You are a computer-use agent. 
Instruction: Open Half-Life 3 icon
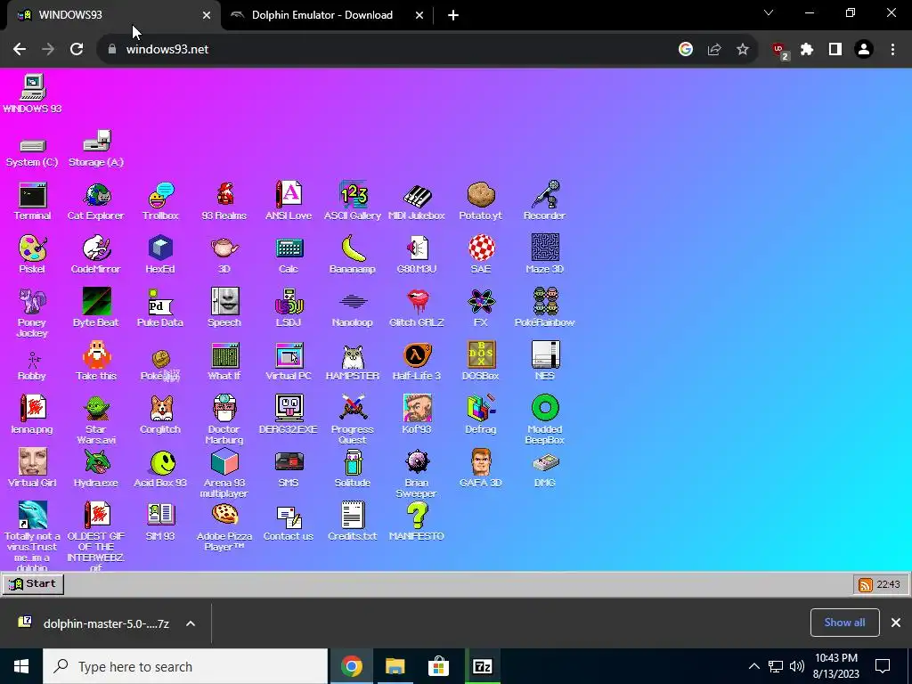(x=417, y=362)
